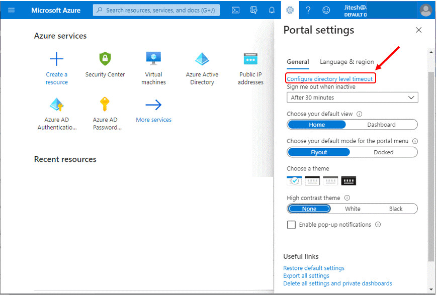Screen dimensions: 437x296
Task: Enable pop-up notifications checkbox
Action: 292,225
